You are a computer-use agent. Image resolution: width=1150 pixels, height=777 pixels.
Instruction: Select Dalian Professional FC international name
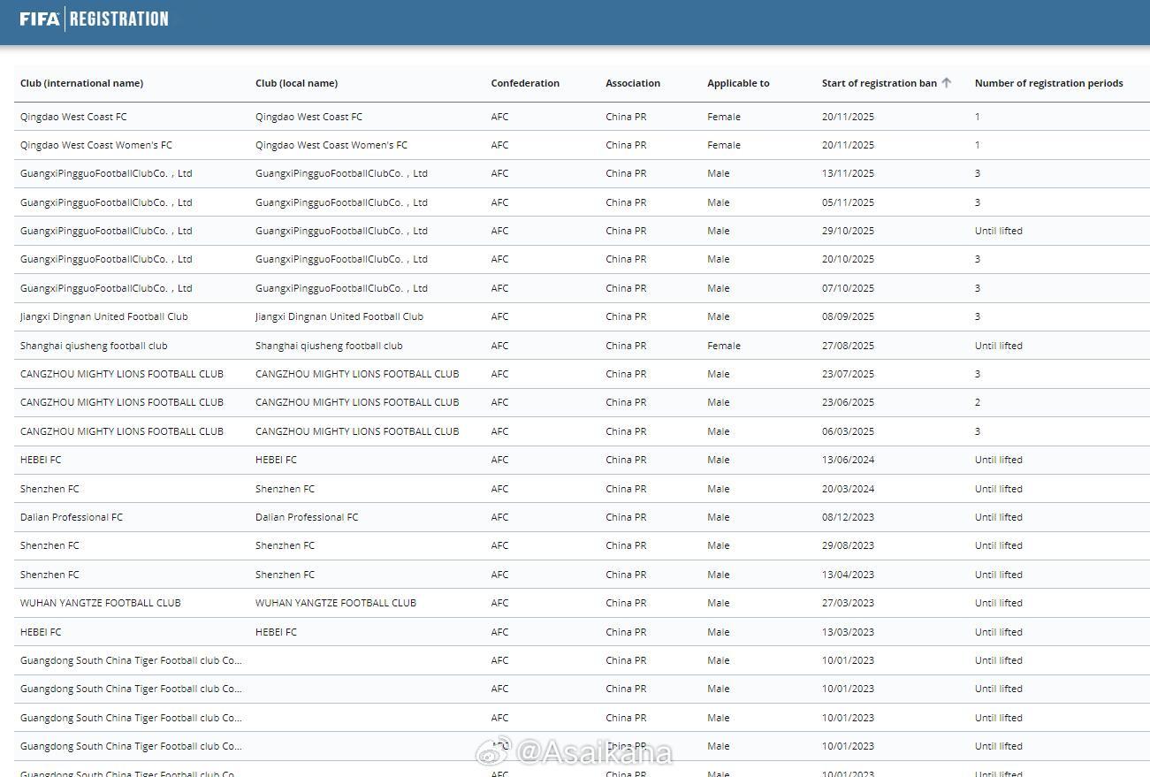click(72, 517)
